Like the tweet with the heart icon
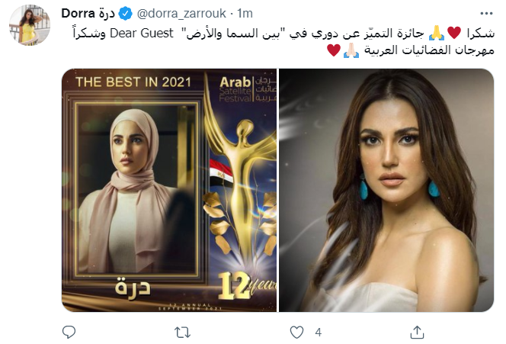This screenshot has height=344, width=506. (x=296, y=332)
